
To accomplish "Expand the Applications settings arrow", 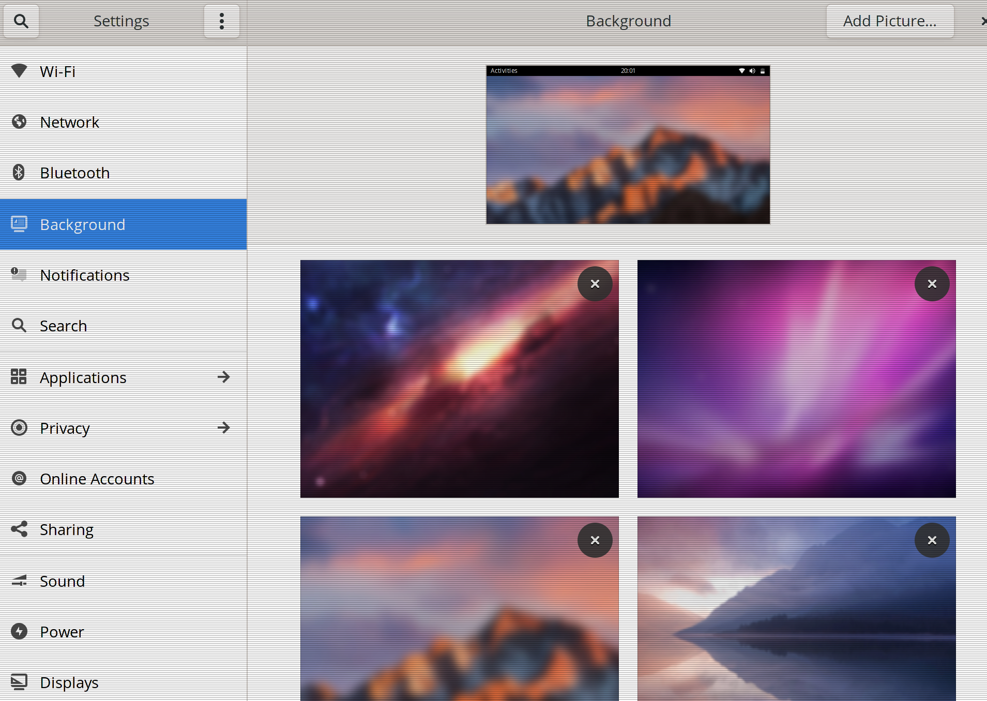I will [x=224, y=377].
